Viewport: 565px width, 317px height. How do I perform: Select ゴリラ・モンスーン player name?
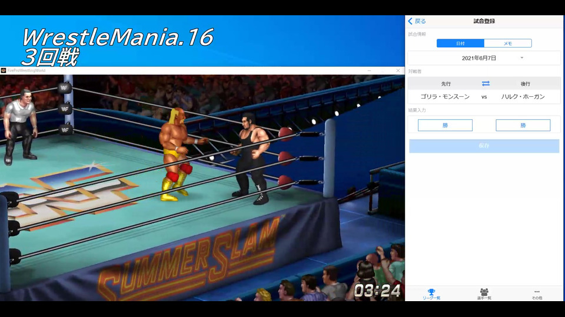445,97
